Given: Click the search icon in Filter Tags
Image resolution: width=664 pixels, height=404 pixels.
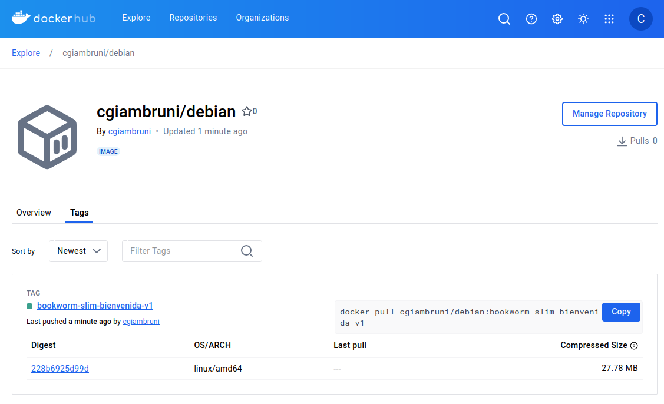Looking at the screenshot, I should (247, 251).
